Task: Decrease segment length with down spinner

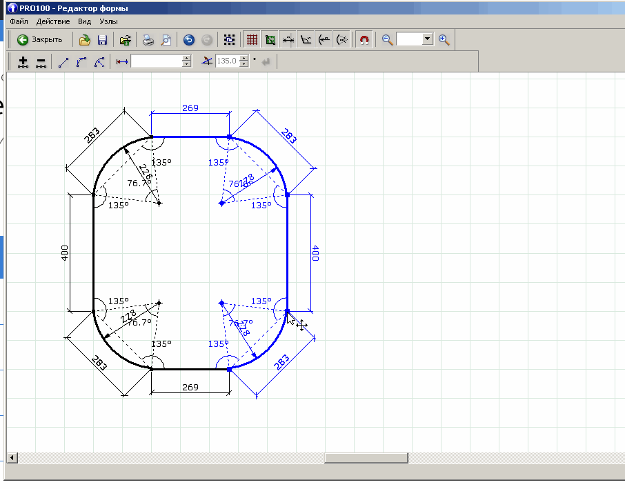Action: coord(186,64)
